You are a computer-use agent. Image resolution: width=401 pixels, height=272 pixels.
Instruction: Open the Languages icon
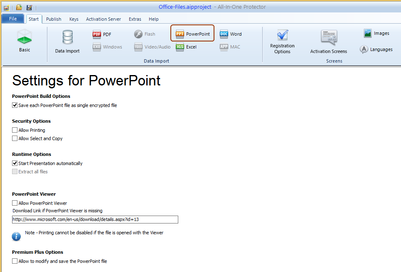tap(364, 49)
